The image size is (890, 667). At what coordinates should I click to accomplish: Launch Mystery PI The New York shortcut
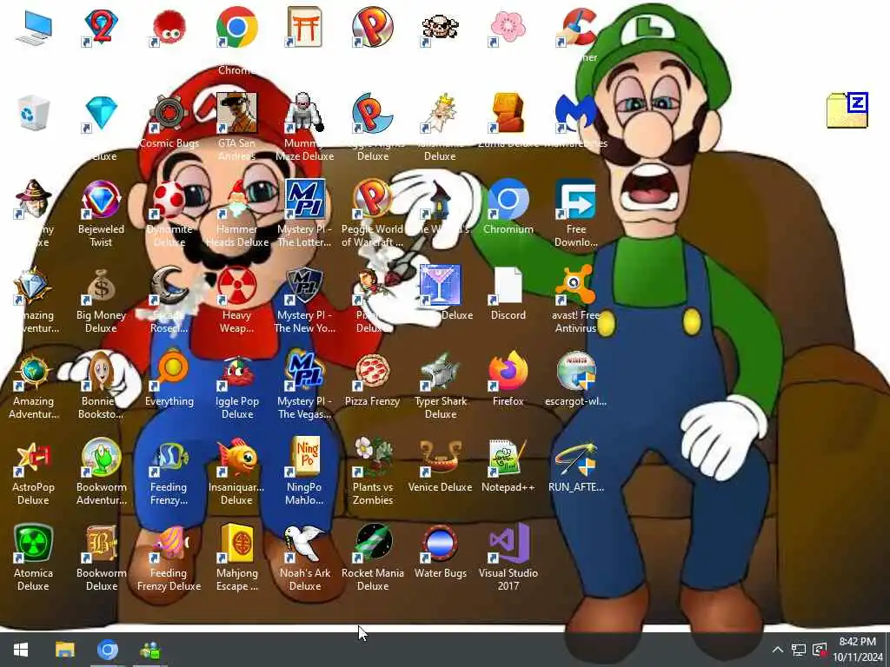(x=304, y=286)
